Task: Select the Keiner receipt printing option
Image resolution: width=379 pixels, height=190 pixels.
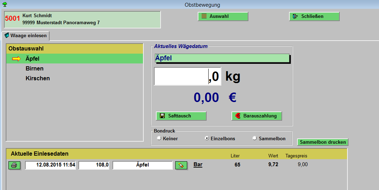Action: [x=159, y=138]
